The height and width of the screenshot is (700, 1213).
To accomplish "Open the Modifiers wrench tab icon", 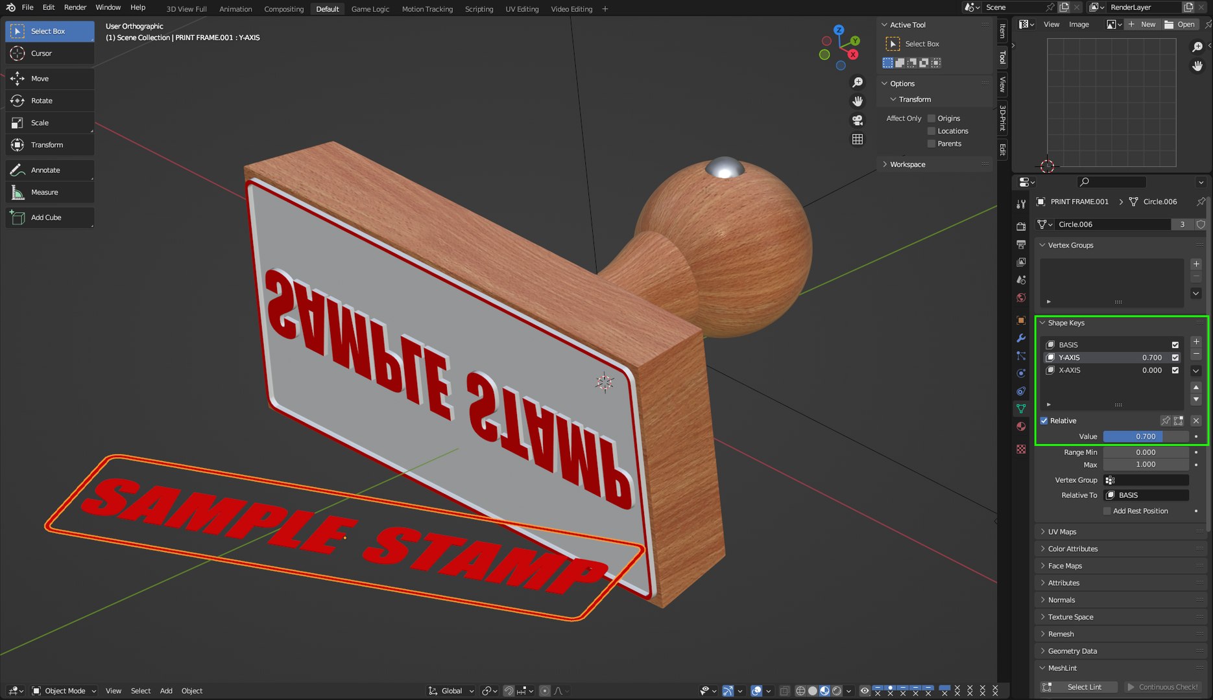I will click(1021, 338).
